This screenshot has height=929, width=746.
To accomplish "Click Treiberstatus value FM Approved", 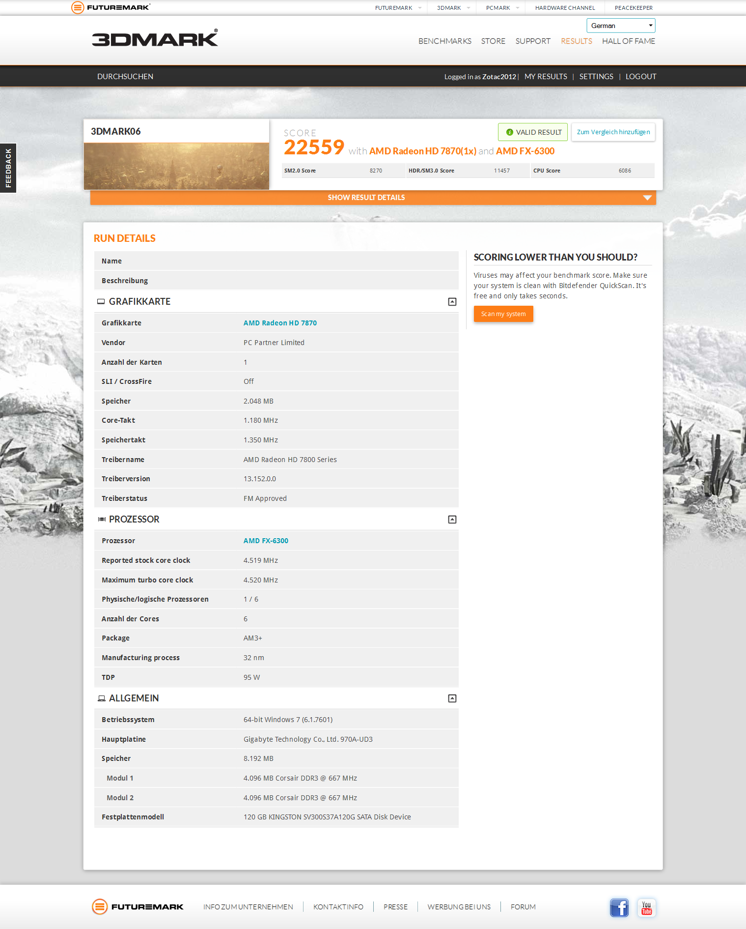I will [265, 498].
